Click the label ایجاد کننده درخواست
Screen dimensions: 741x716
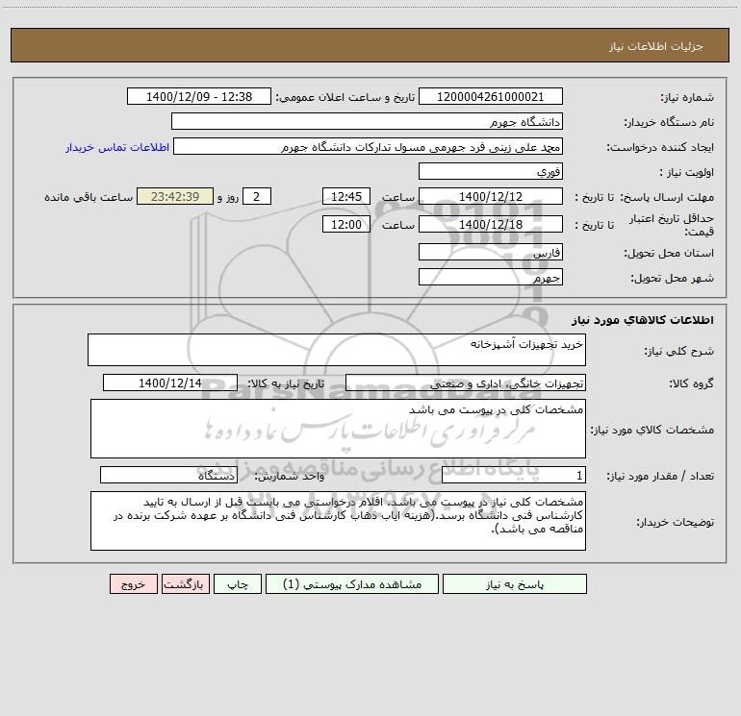(660, 148)
